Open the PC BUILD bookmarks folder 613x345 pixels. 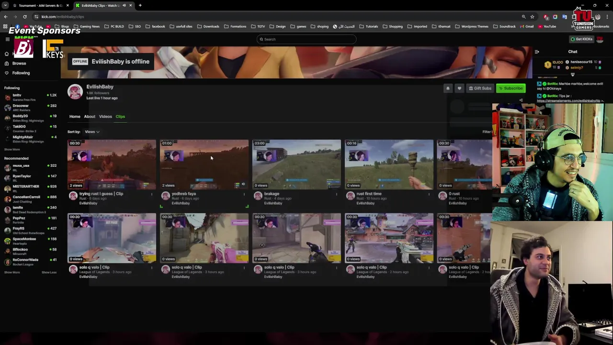pyautogui.click(x=114, y=26)
